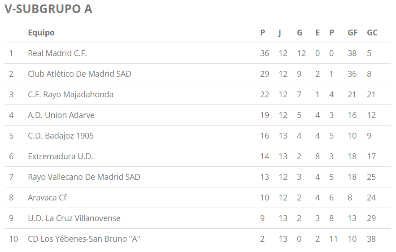The image size is (396, 252).
Task: Click the E column header
Action: coord(318,33)
